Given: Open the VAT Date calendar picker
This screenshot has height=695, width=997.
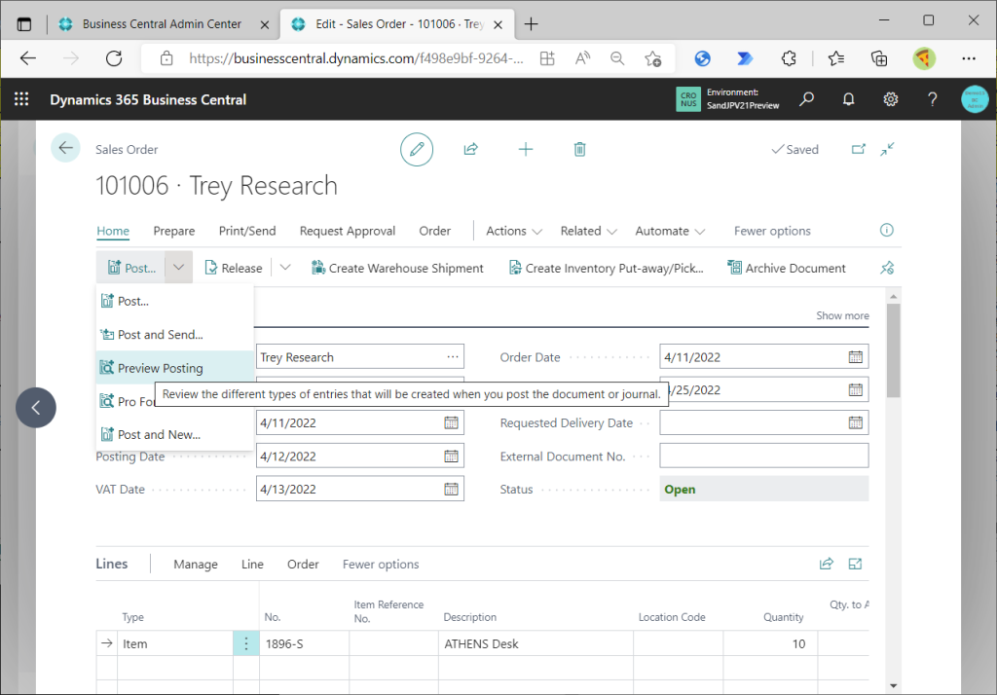Looking at the screenshot, I should click(x=451, y=489).
